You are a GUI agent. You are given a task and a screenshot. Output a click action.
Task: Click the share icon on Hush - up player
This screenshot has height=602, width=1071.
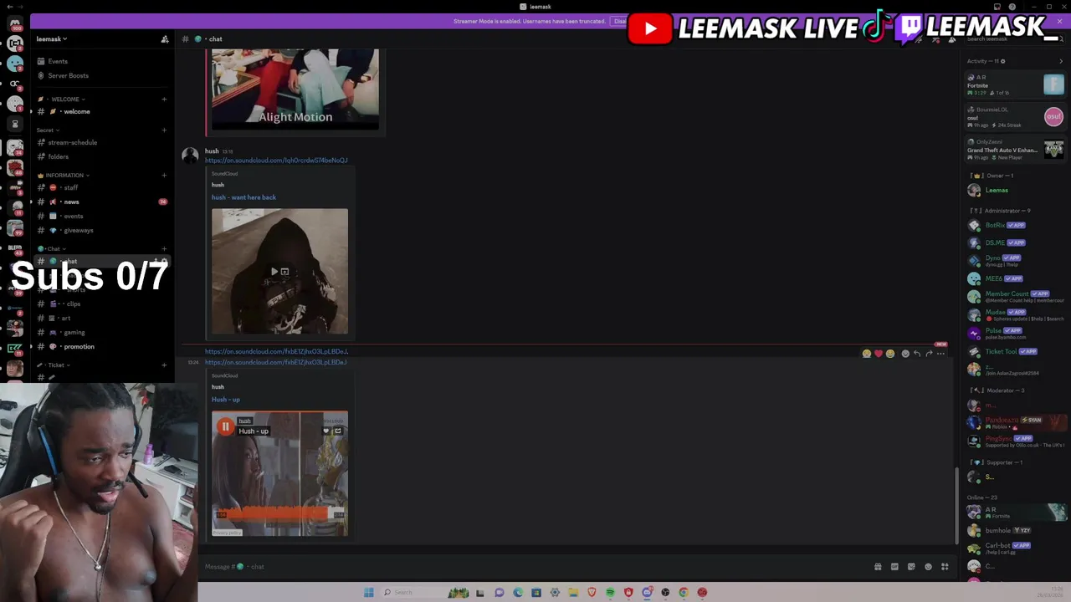pos(337,431)
